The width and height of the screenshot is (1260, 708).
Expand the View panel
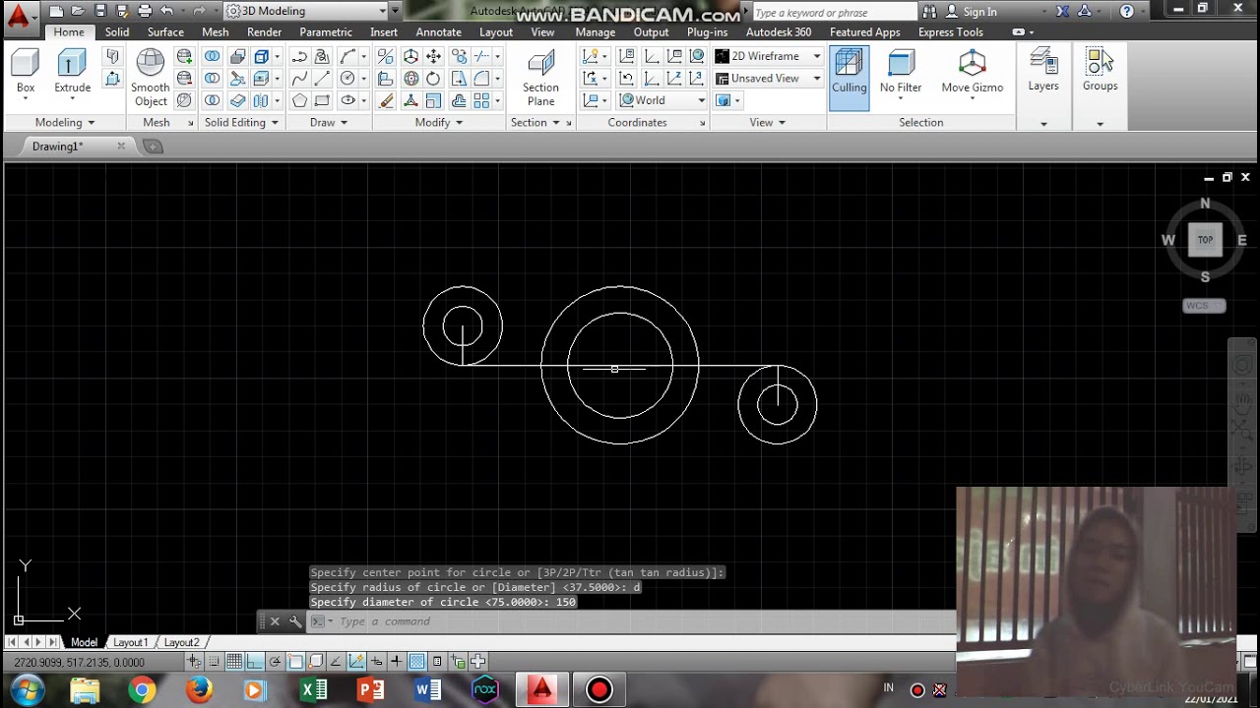pos(768,122)
